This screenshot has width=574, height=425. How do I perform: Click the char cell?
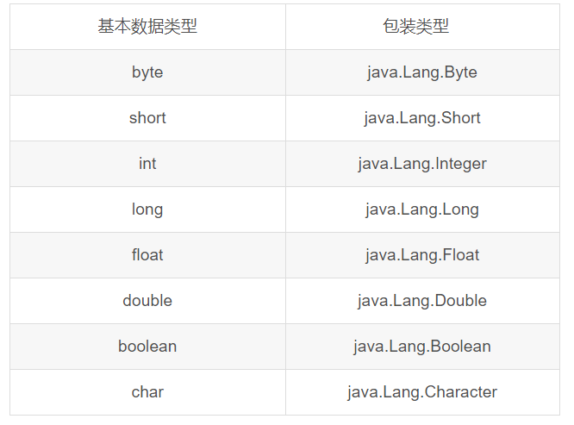147,392
